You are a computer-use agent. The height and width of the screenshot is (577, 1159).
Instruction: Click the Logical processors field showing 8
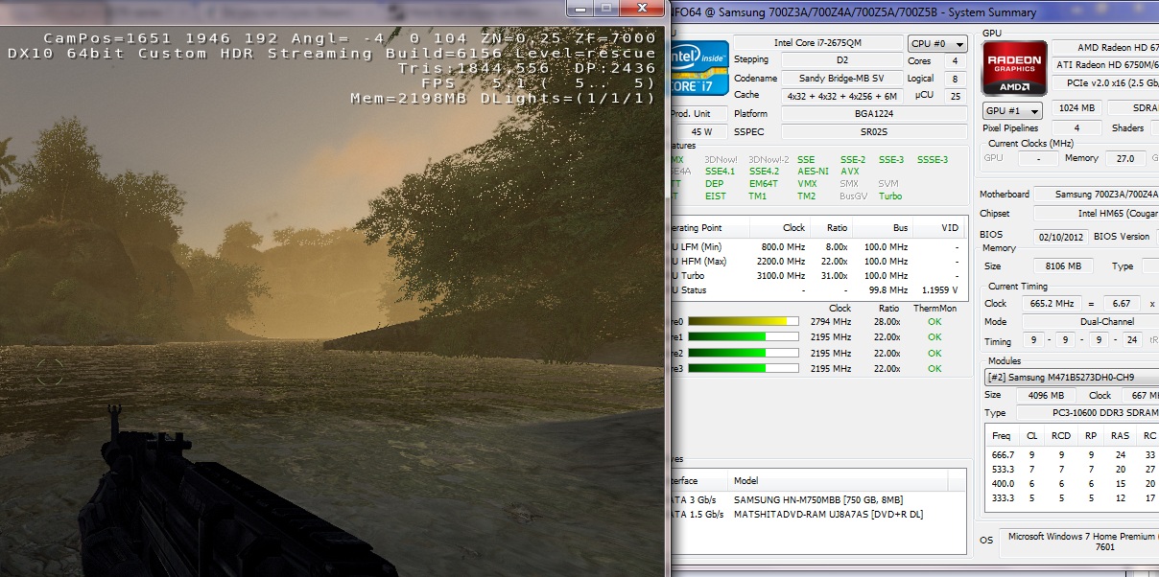coord(954,79)
